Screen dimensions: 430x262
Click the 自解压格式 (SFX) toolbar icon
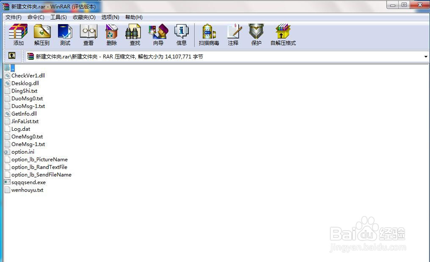pos(283,34)
